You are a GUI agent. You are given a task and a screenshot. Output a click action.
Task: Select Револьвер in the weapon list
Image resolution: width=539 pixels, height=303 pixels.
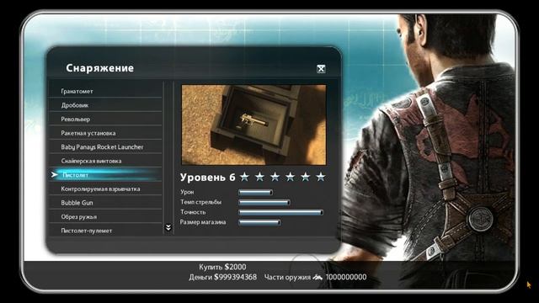[x=105, y=120]
